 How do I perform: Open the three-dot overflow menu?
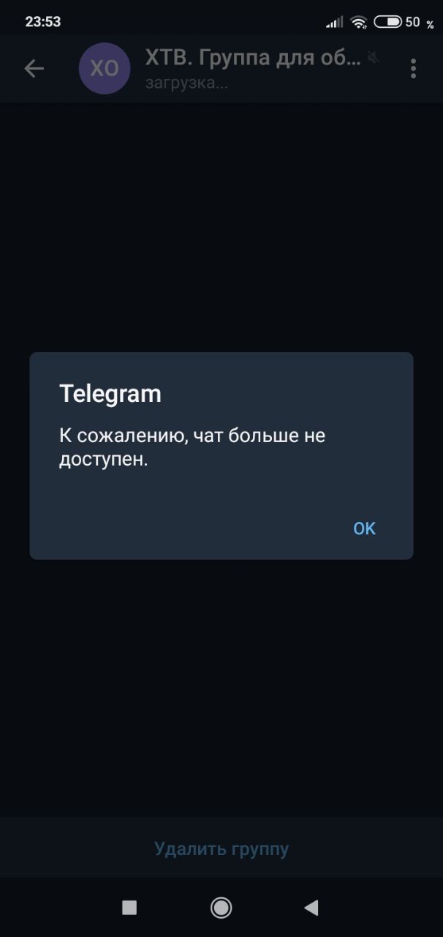413,69
